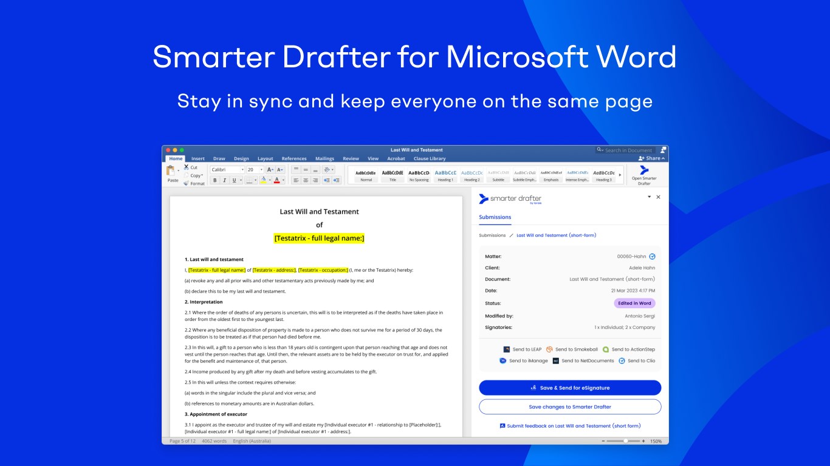Decrease font size with the smaller A icon
Viewport: 830px width, 466px height.
(280, 170)
